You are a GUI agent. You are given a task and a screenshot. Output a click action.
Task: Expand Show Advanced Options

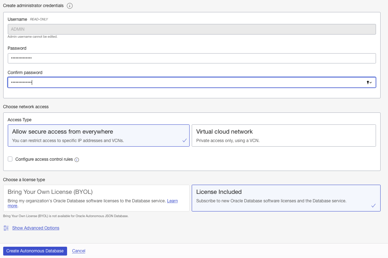point(36,228)
